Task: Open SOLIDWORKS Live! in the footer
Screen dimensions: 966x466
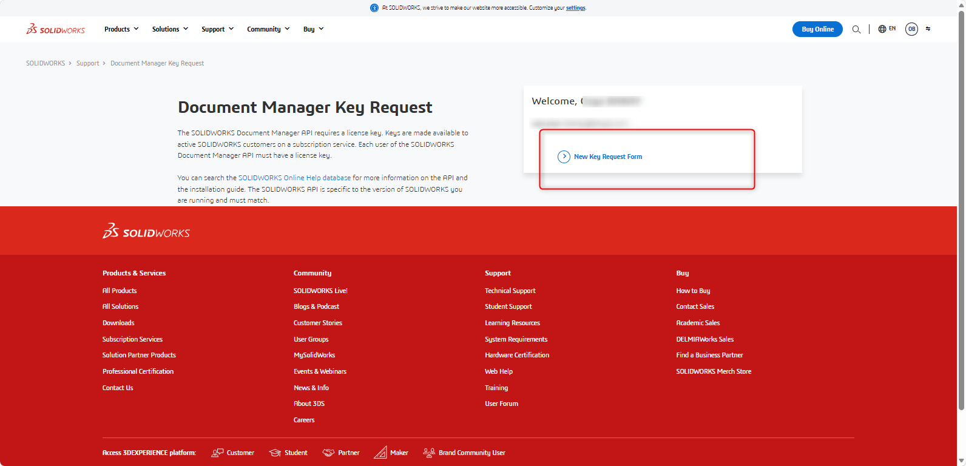Action: click(320, 291)
